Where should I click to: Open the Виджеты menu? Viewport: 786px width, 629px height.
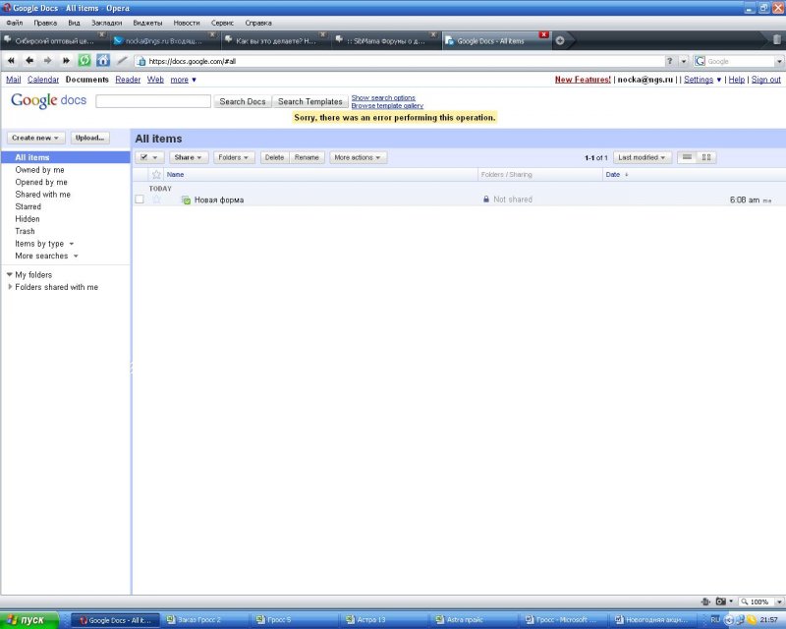click(147, 23)
